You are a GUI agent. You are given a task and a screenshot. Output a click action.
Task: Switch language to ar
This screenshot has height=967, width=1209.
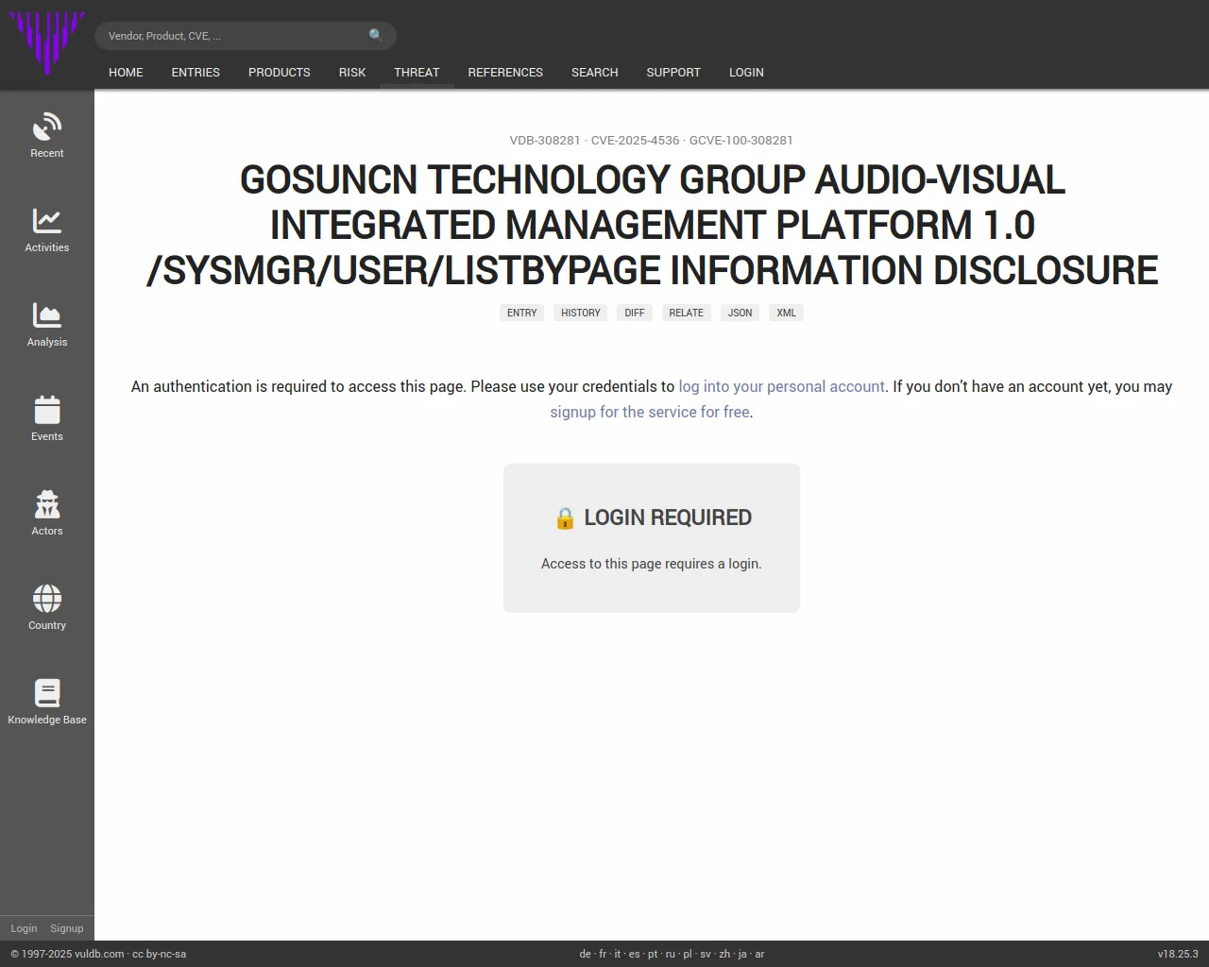pyautogui.click(x=759, y=954)
